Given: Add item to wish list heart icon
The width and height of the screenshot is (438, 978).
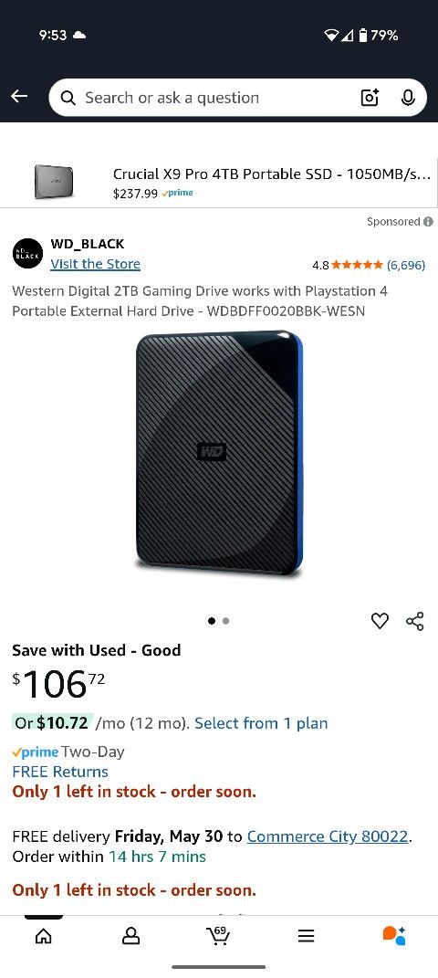Looking at the screenshot, I should (380, 621).
